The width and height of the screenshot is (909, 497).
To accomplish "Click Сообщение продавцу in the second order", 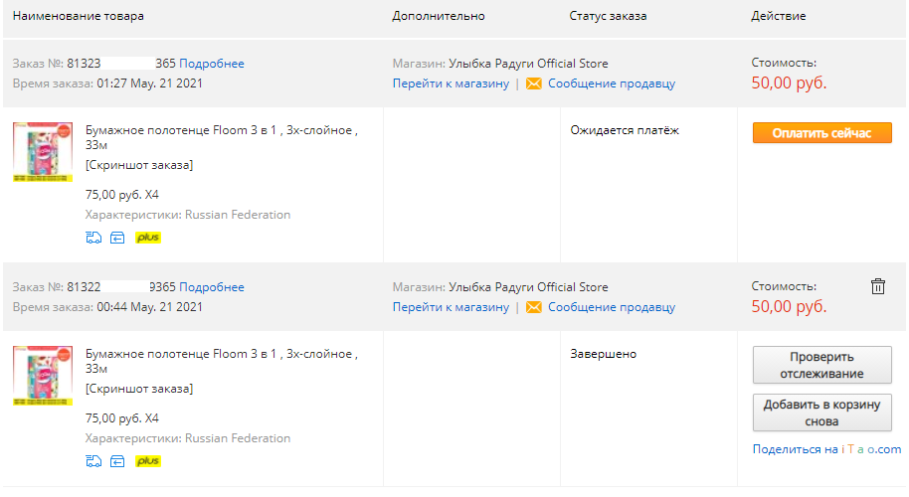I will click(x=612, y=307).
